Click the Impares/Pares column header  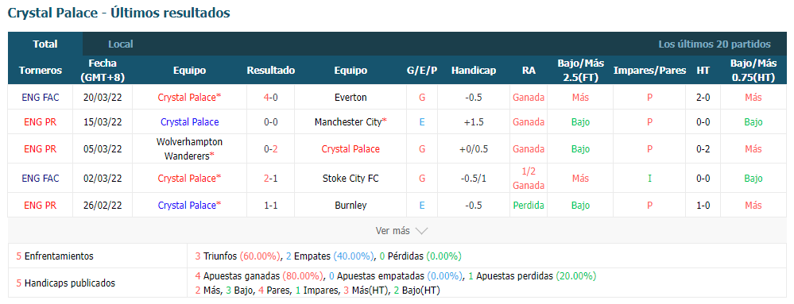click(x=649, y=71)
